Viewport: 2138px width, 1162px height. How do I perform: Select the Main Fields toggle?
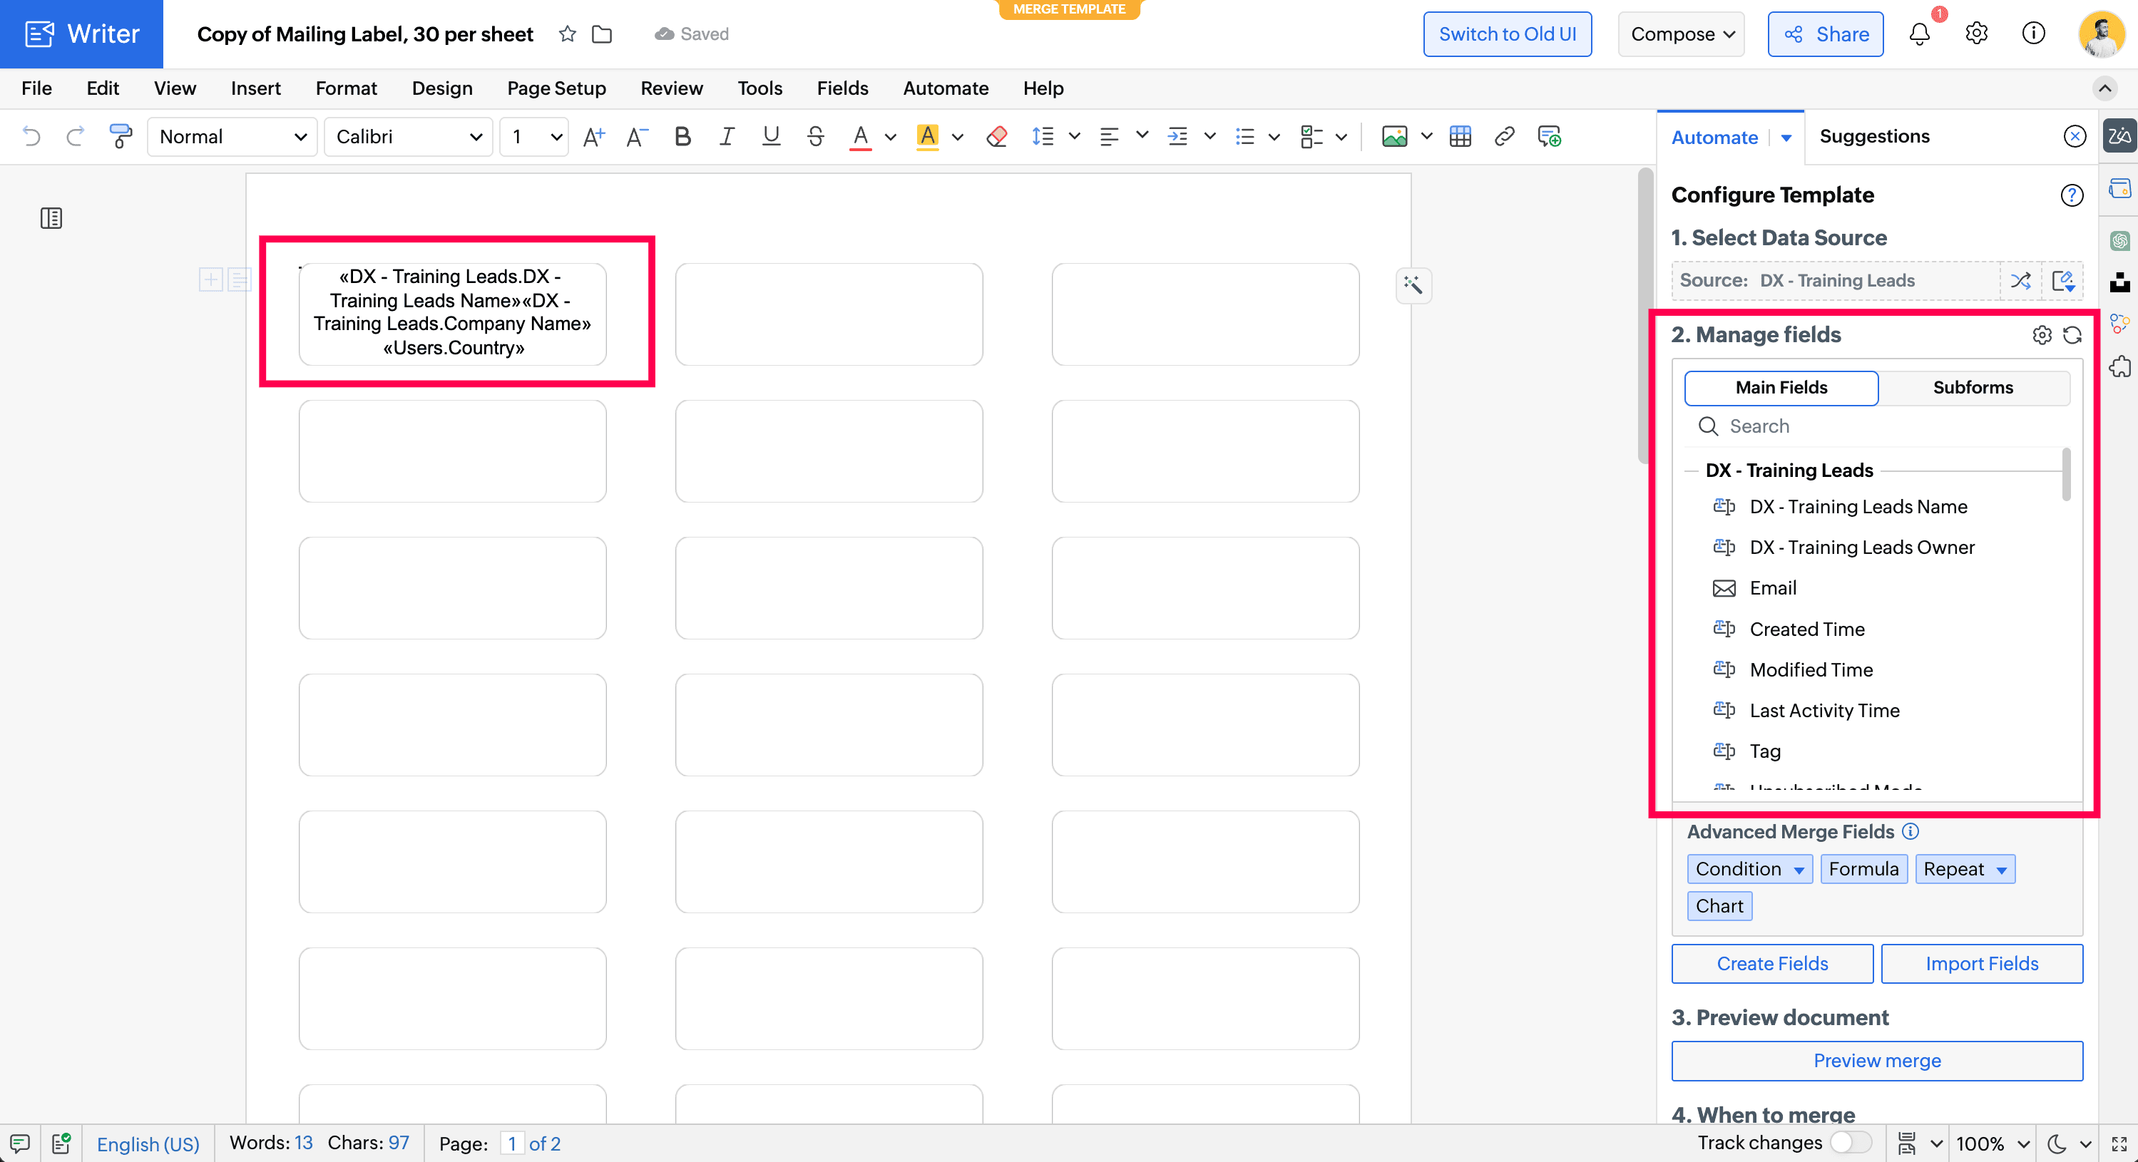pyautogui.click(x=1781, y=387)
